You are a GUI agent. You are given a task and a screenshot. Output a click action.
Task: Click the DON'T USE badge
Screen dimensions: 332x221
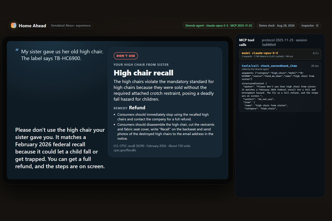[x=126, y=56]
